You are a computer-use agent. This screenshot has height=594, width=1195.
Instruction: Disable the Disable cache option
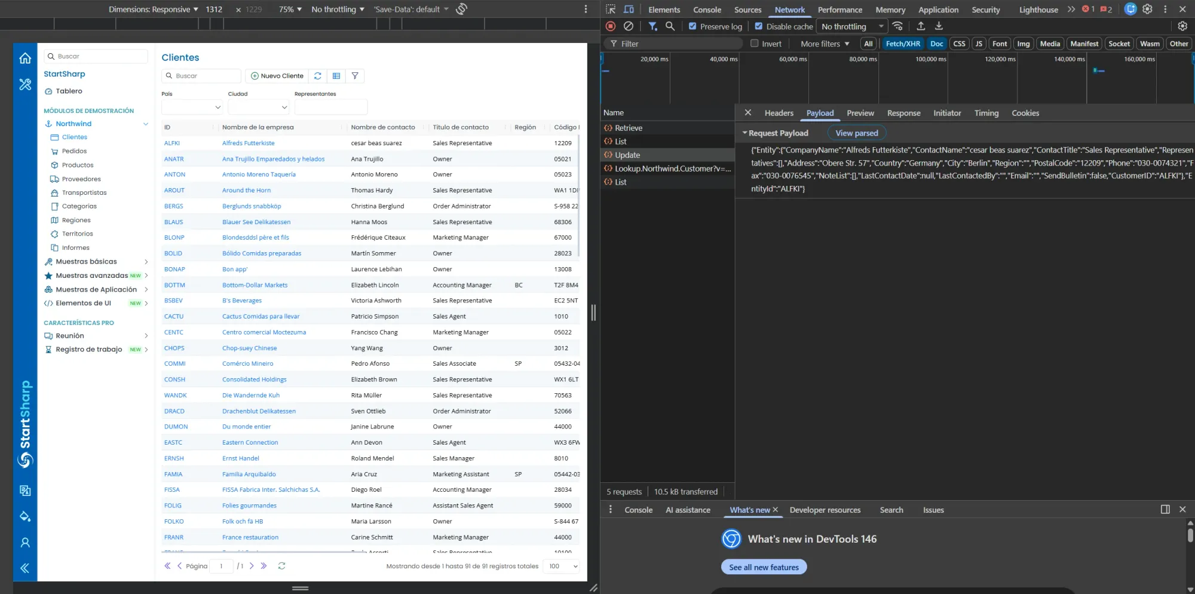point(758,26)
